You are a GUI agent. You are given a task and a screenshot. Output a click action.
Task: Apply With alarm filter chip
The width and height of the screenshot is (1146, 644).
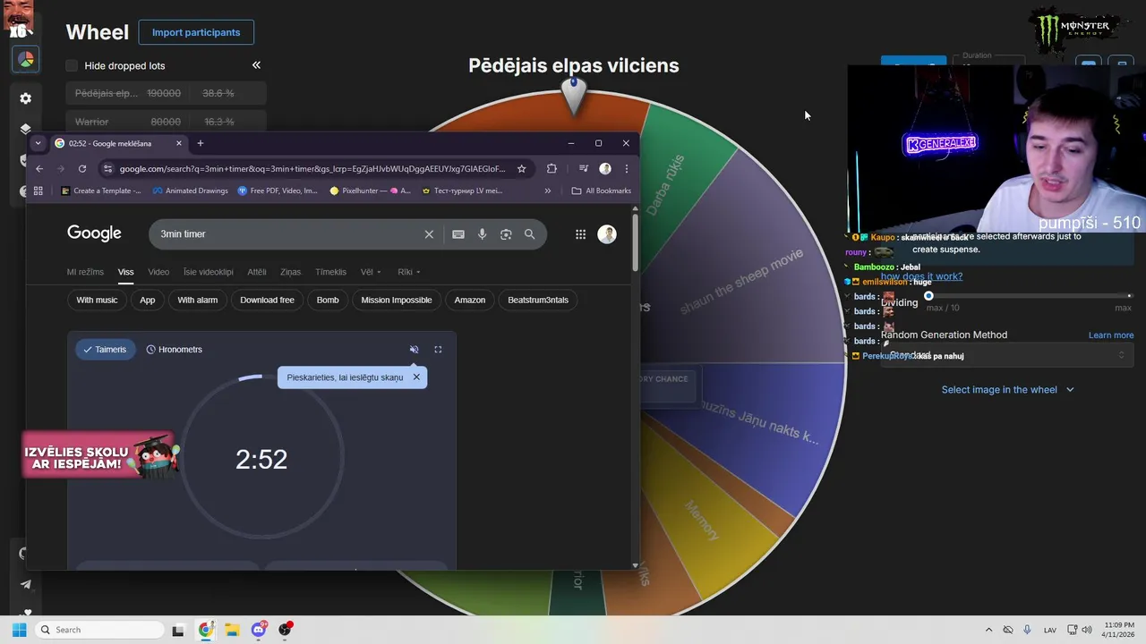pos(197,301)
